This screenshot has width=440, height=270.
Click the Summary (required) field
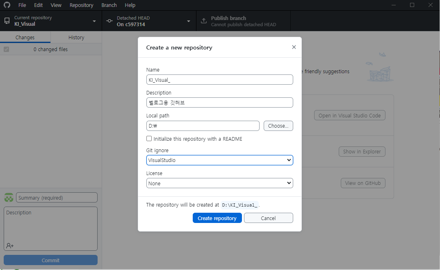[x=57, y=198]
